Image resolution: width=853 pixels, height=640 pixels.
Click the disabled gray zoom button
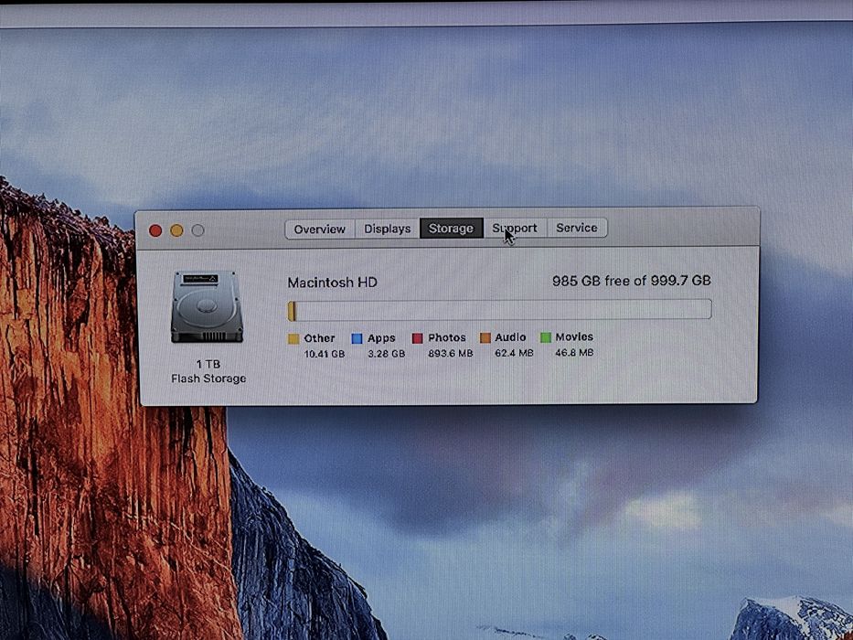(198, 230)
